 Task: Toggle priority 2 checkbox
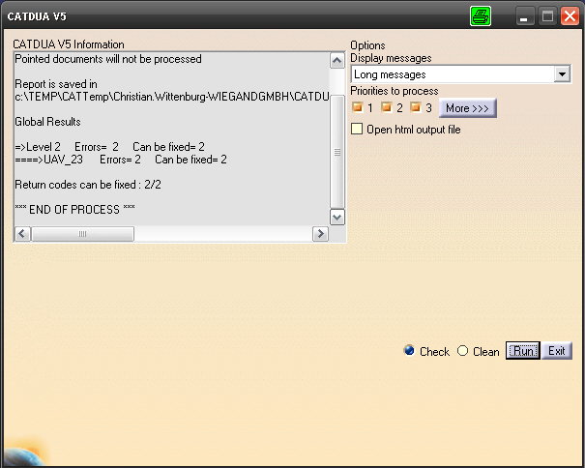pyautogui.click(x=386, y=107)
